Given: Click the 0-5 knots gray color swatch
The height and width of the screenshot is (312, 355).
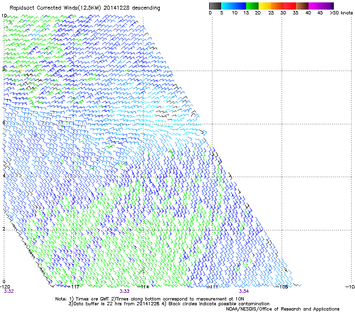Looking at the screenshot, I should click(x=215, y=6).
